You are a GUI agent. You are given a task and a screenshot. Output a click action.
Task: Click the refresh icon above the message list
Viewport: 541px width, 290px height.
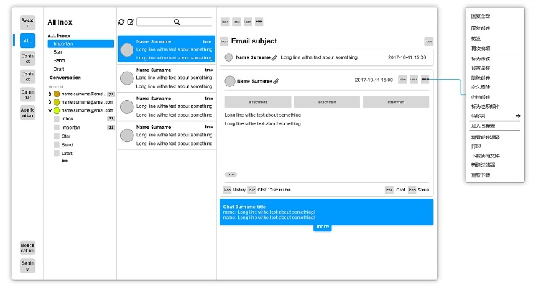tap(121, 22)
